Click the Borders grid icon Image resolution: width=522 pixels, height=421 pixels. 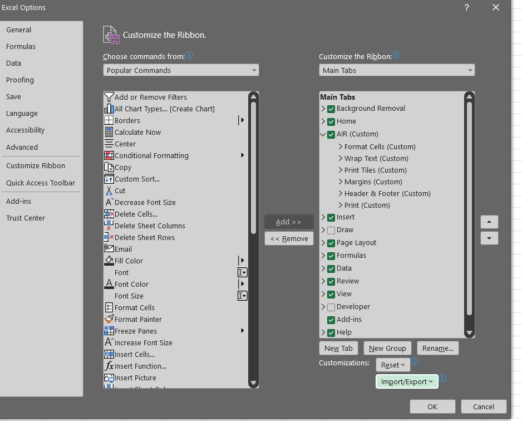coord(109,120)
